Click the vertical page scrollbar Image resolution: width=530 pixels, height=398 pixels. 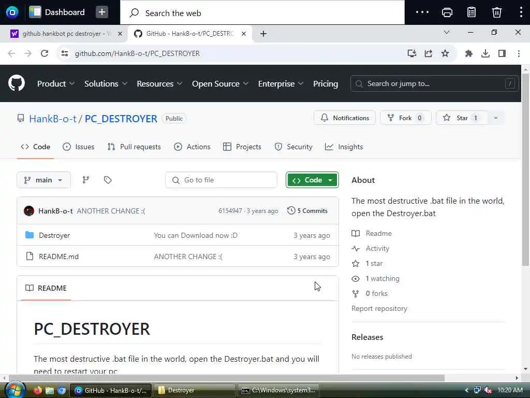pos(525,169)
